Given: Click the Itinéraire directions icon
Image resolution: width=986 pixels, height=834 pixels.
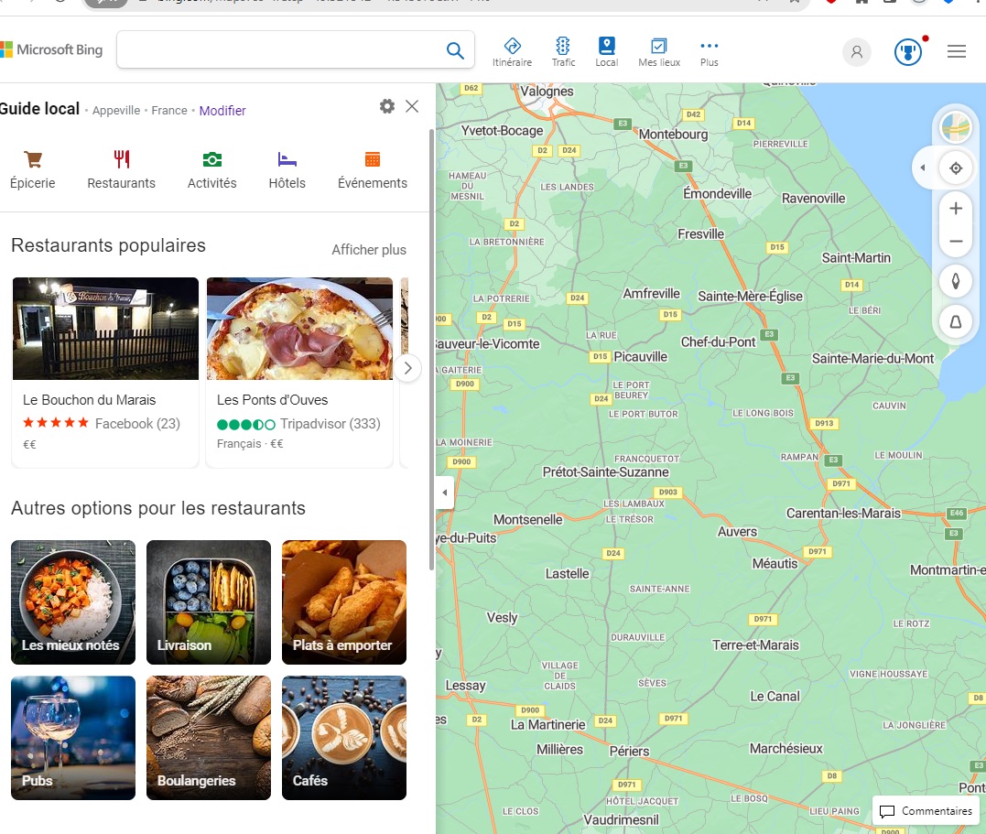Looking at the screenshot, I should click(512, 51).
